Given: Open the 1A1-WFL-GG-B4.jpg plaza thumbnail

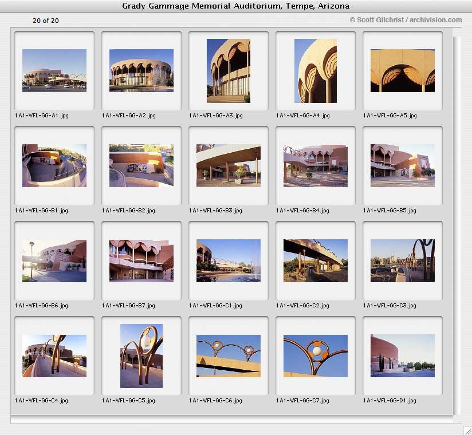Looking at the screenshot, I should [x=316, y=165].
